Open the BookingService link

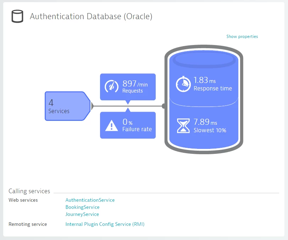[x=83, y=207]
